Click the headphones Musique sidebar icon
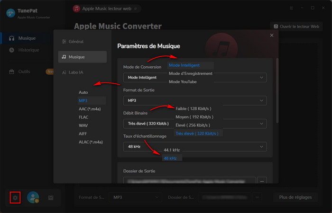This screenshot has height=213, width=332. tap(12, 38)
